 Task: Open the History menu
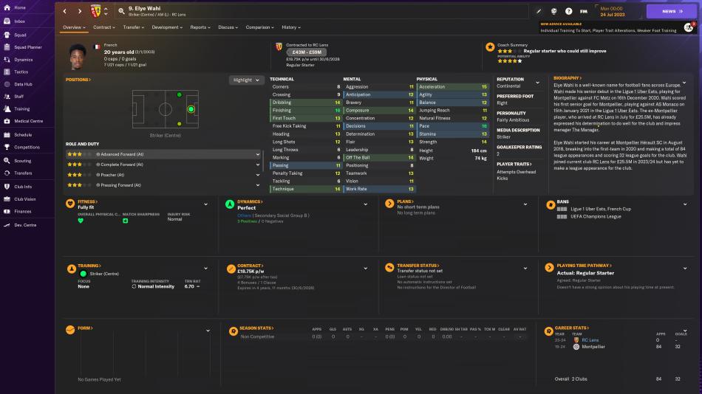click(x=291, y=27)
